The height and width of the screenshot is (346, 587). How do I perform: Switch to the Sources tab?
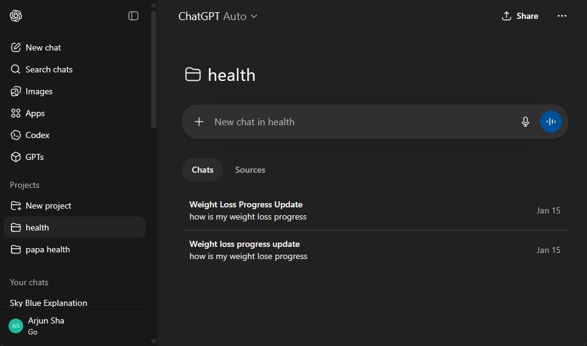coord(250,170)
